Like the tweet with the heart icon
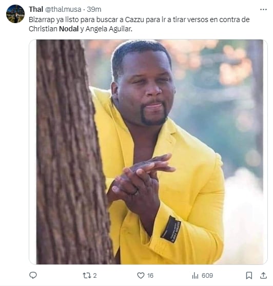Viewport: 273px width, 286px height. pyautogui.click(x=141, y=275)
